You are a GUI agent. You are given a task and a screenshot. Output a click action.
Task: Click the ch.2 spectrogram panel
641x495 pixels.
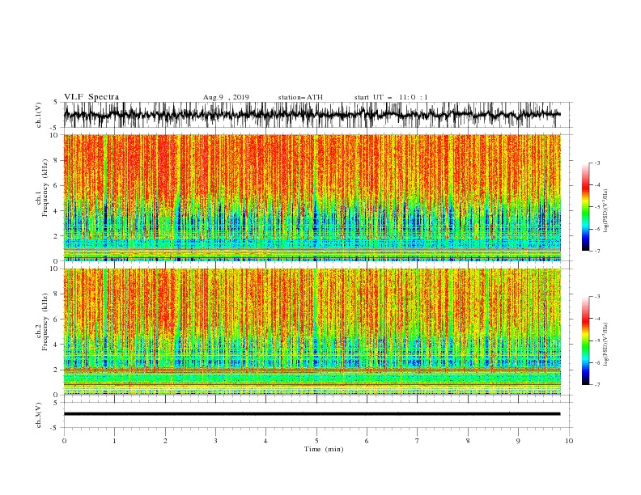(312, 332)
